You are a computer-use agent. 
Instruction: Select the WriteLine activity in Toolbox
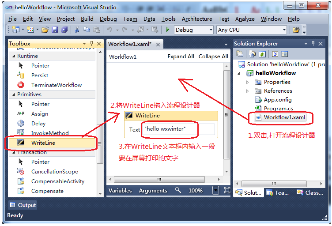pos(52,143)
